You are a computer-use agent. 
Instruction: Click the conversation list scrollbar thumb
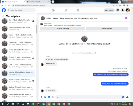pyautogui.click(x=36, y=29)
